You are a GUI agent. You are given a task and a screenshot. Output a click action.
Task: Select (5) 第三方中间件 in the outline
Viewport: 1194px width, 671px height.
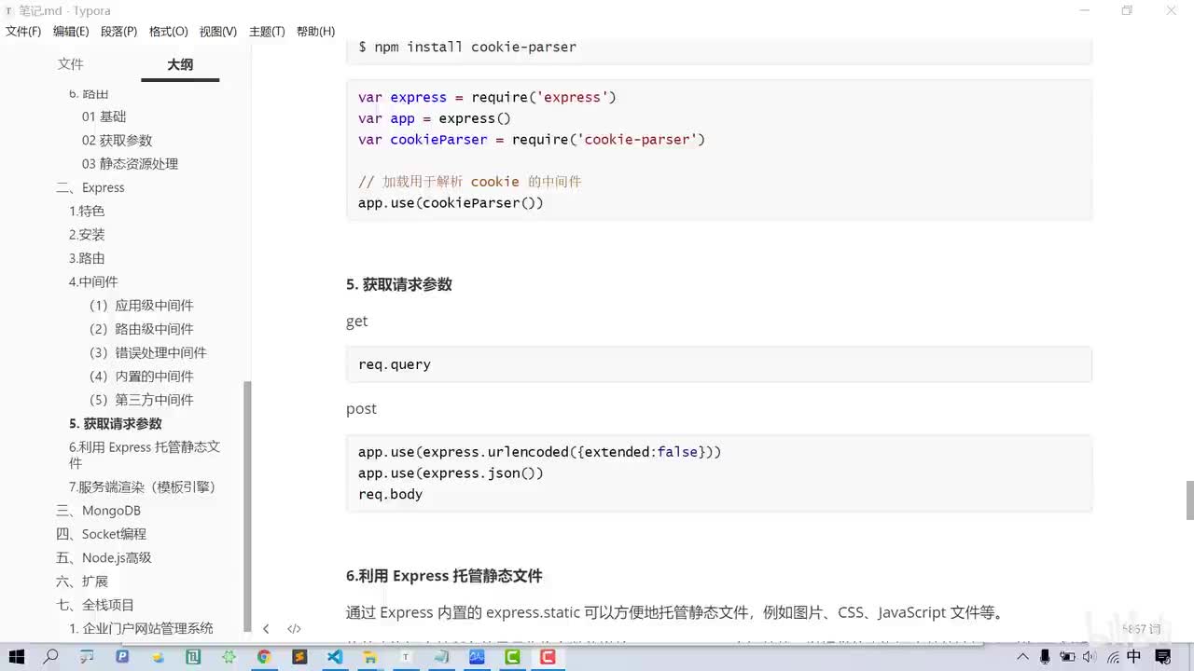(x=142, y=400)
